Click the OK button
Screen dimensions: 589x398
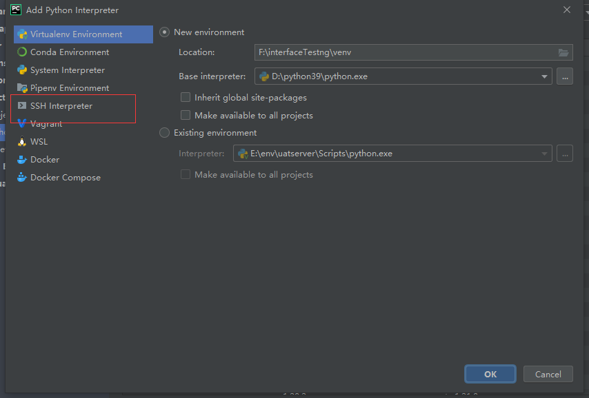(490, 374)
